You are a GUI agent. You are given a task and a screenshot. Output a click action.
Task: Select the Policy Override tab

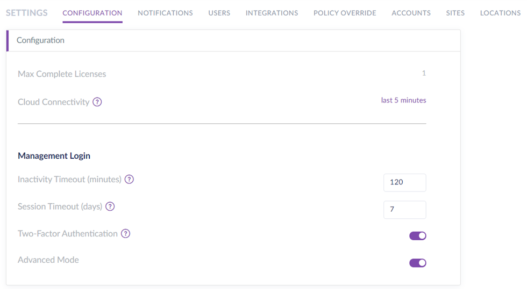click(x=345, y=13)
